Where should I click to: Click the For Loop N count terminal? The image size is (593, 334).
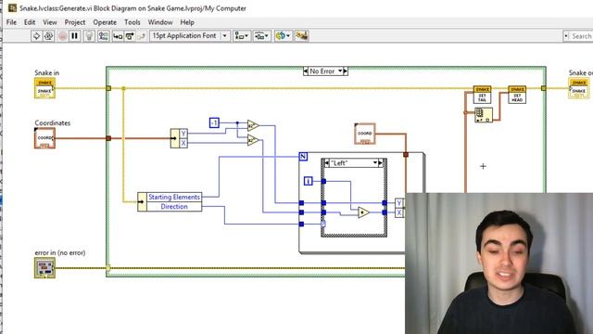coord(303,157)
